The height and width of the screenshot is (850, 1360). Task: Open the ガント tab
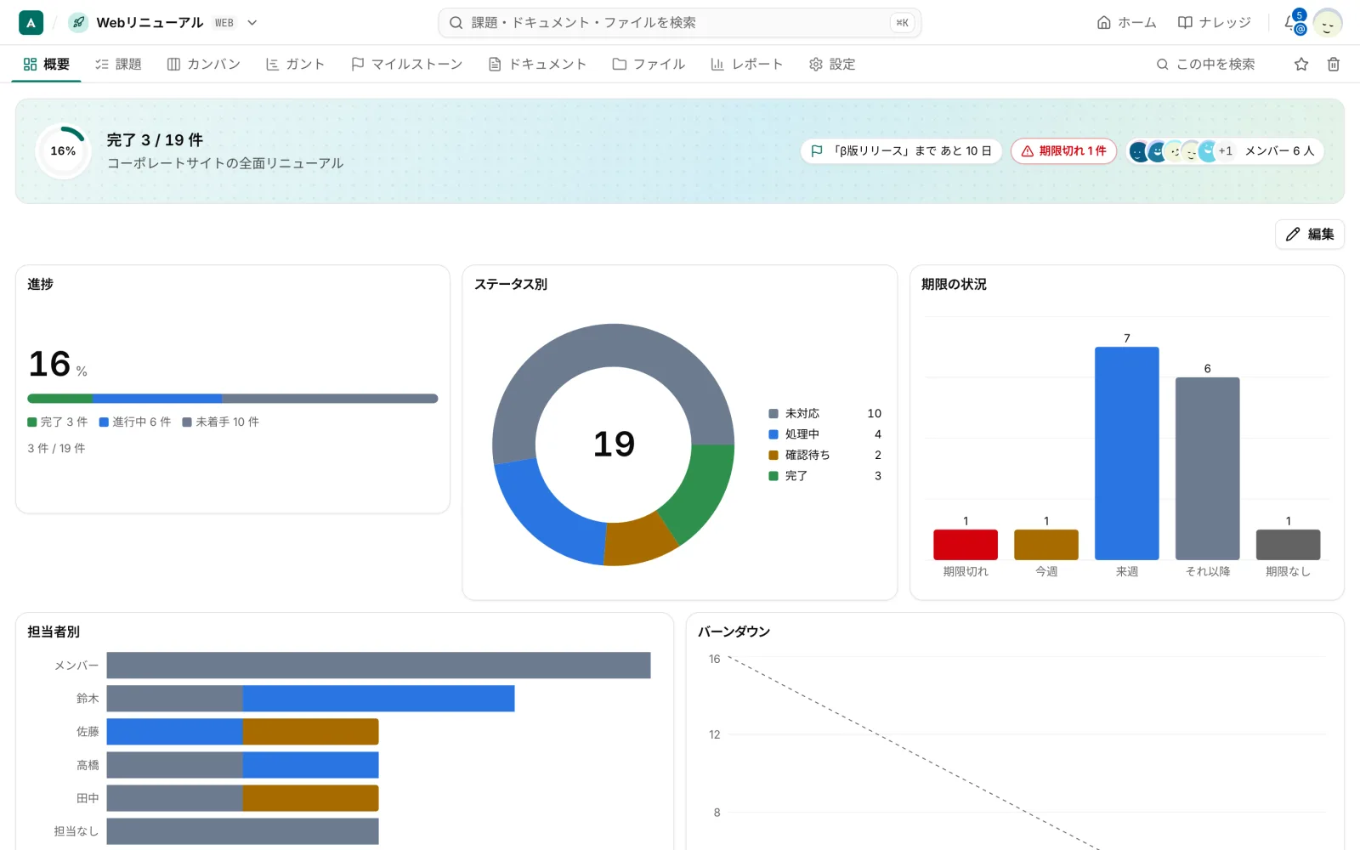pos(294,64)
